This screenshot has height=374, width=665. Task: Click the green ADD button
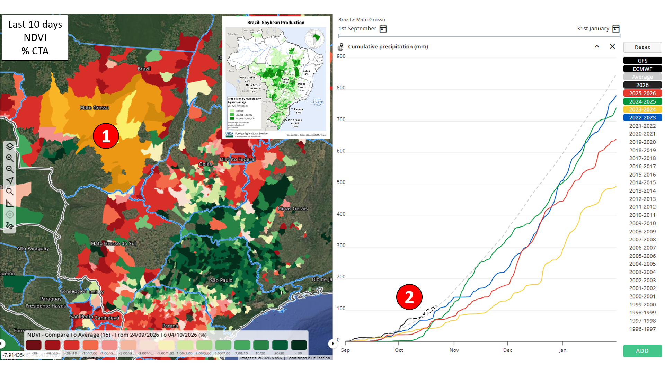point(642,351)
